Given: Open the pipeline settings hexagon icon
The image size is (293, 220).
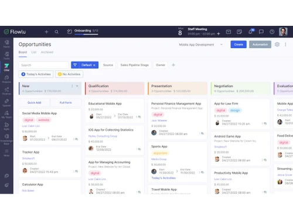Looking at the screenshot, I should click(277, 45).
